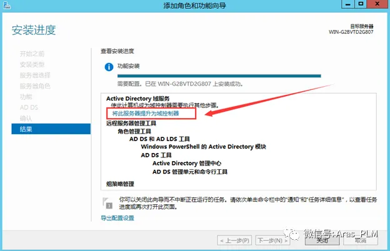Maximize the wizard window
The width and height of the screenshot is (390, 251).
(x=361, y=4)
